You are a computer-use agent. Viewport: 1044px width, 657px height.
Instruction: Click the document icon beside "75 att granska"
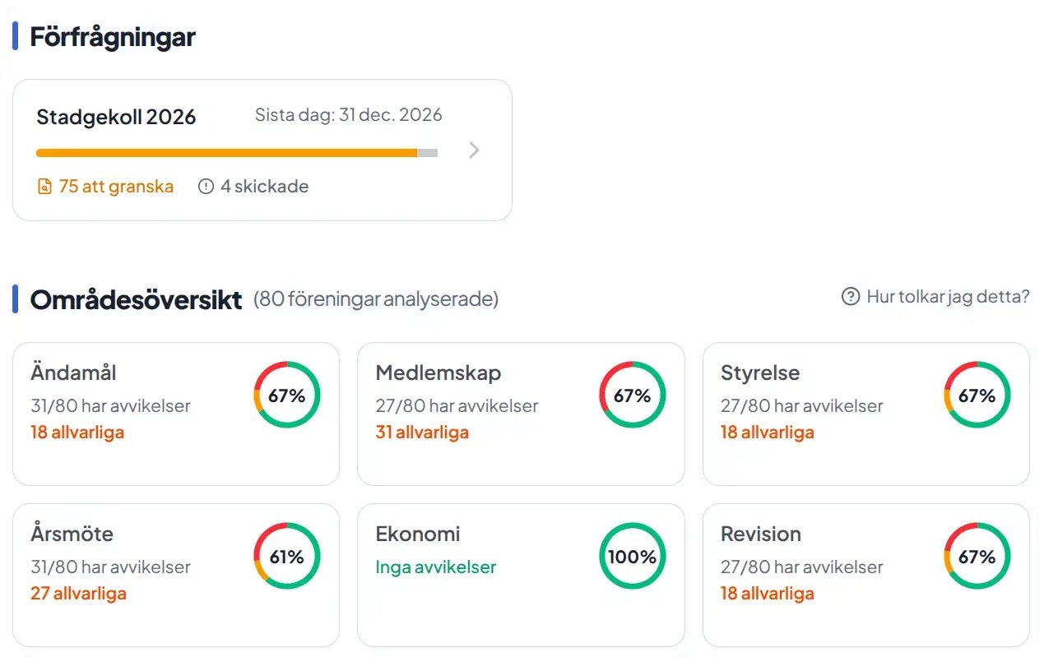pyautogui.click(x=44, y=186)
